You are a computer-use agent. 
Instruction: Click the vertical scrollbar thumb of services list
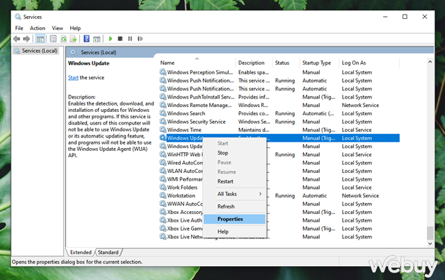pyautogui.click(x=430, y=233)
